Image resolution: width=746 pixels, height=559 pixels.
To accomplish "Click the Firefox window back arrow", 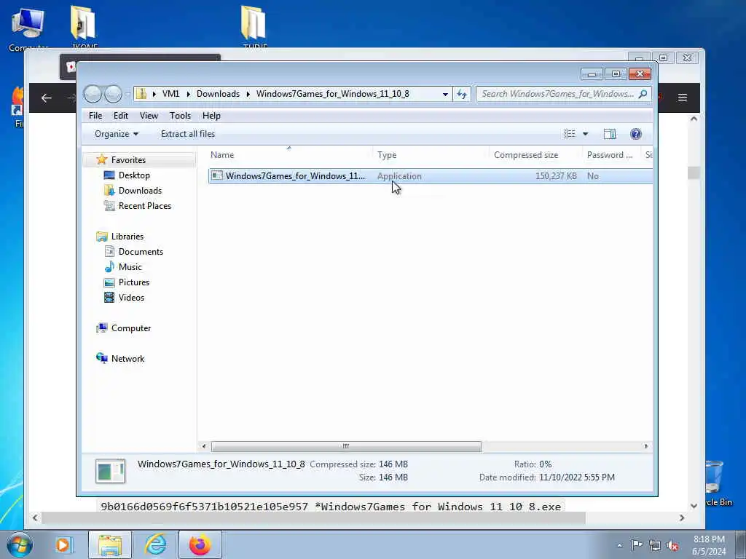I will tap(46, 98).
